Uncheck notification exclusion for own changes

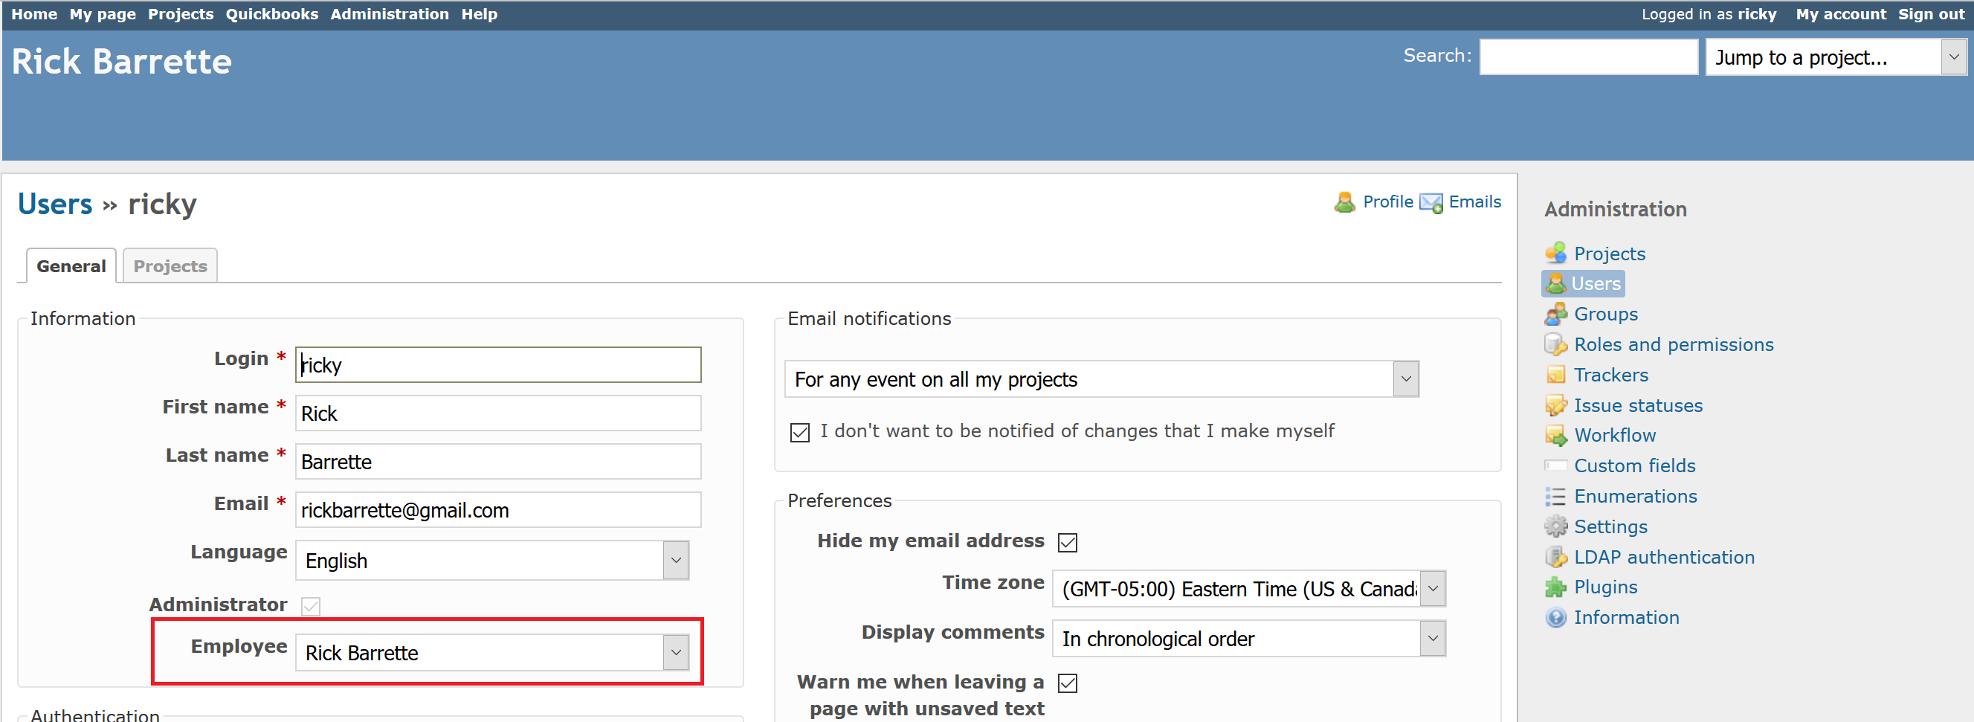point(799,431)
